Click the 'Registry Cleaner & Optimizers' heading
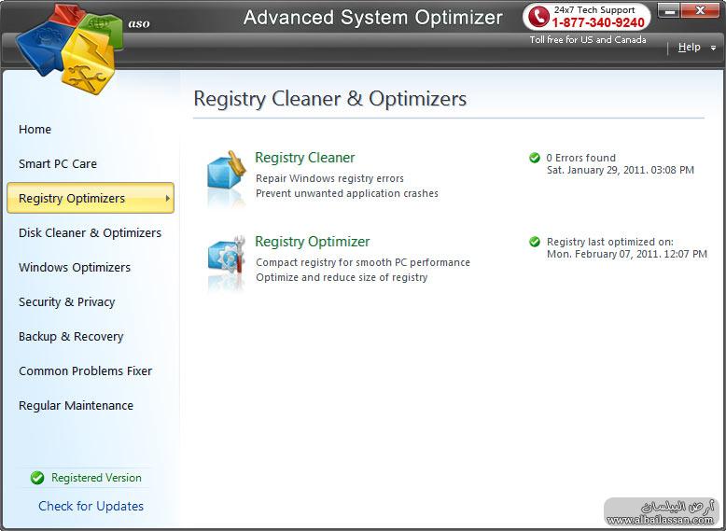 (330, 99)
